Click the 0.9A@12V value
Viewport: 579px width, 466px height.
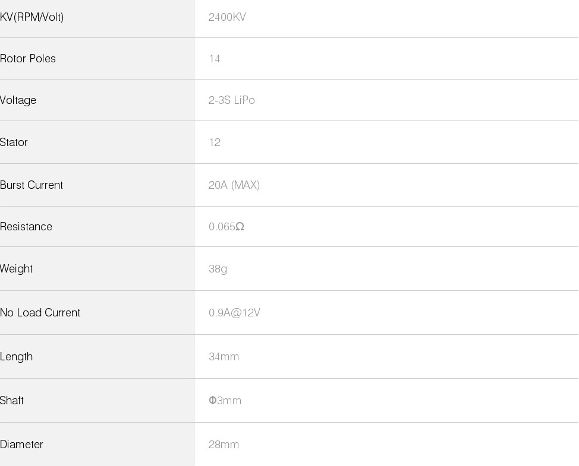234,313
